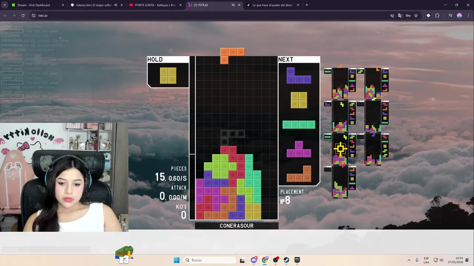Click the ATTACK 0 counter
Viewport: 474px width, 266px height.
click(x=173, y=193)
